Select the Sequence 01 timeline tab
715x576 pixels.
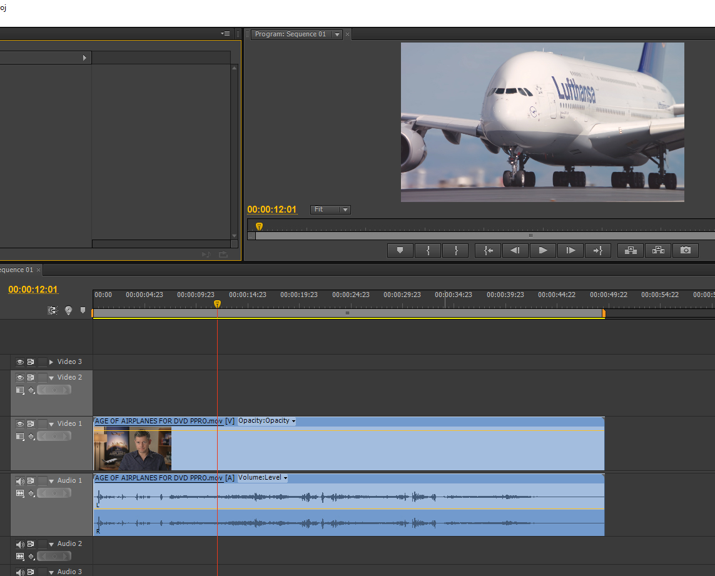pos(17,270)
